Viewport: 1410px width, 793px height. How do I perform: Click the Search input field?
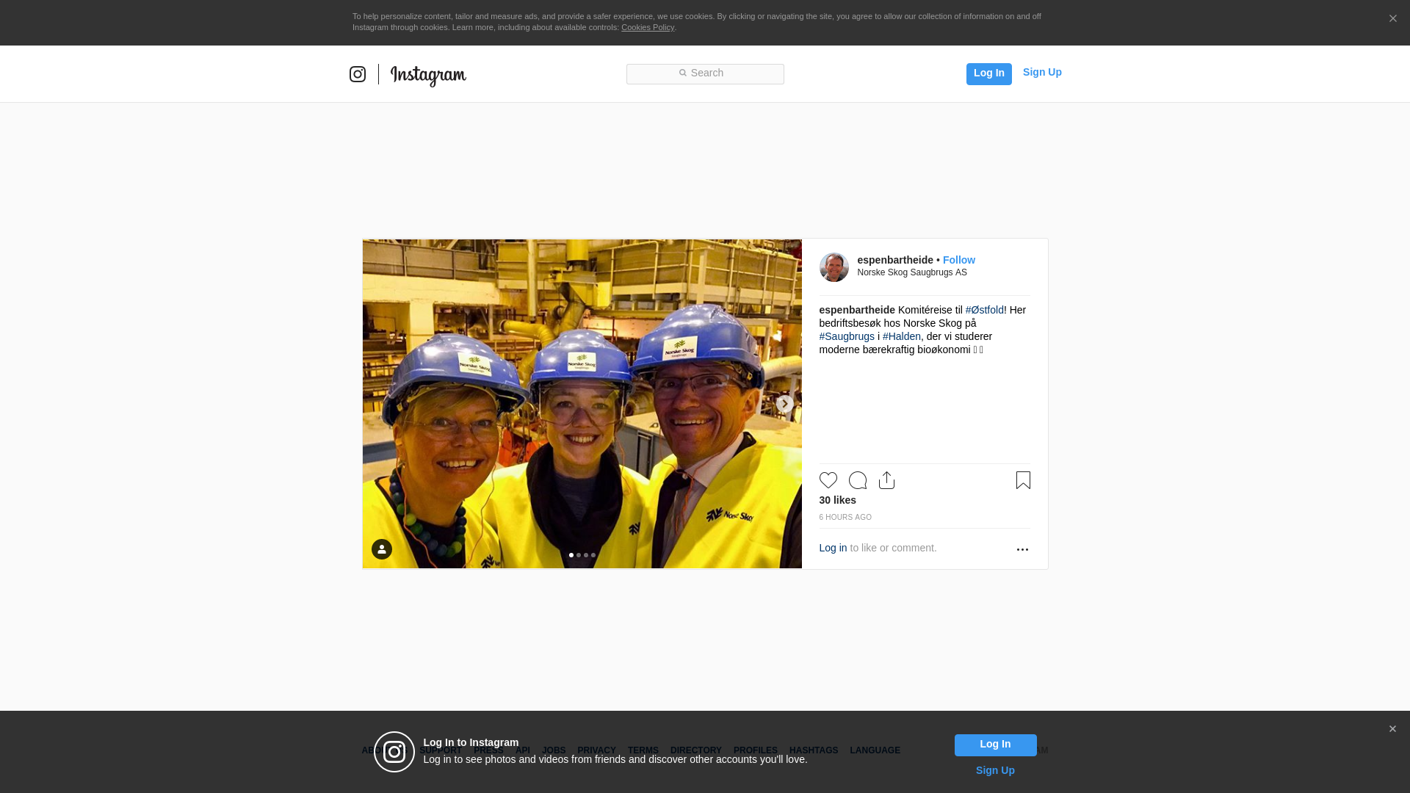click(705, 74)
